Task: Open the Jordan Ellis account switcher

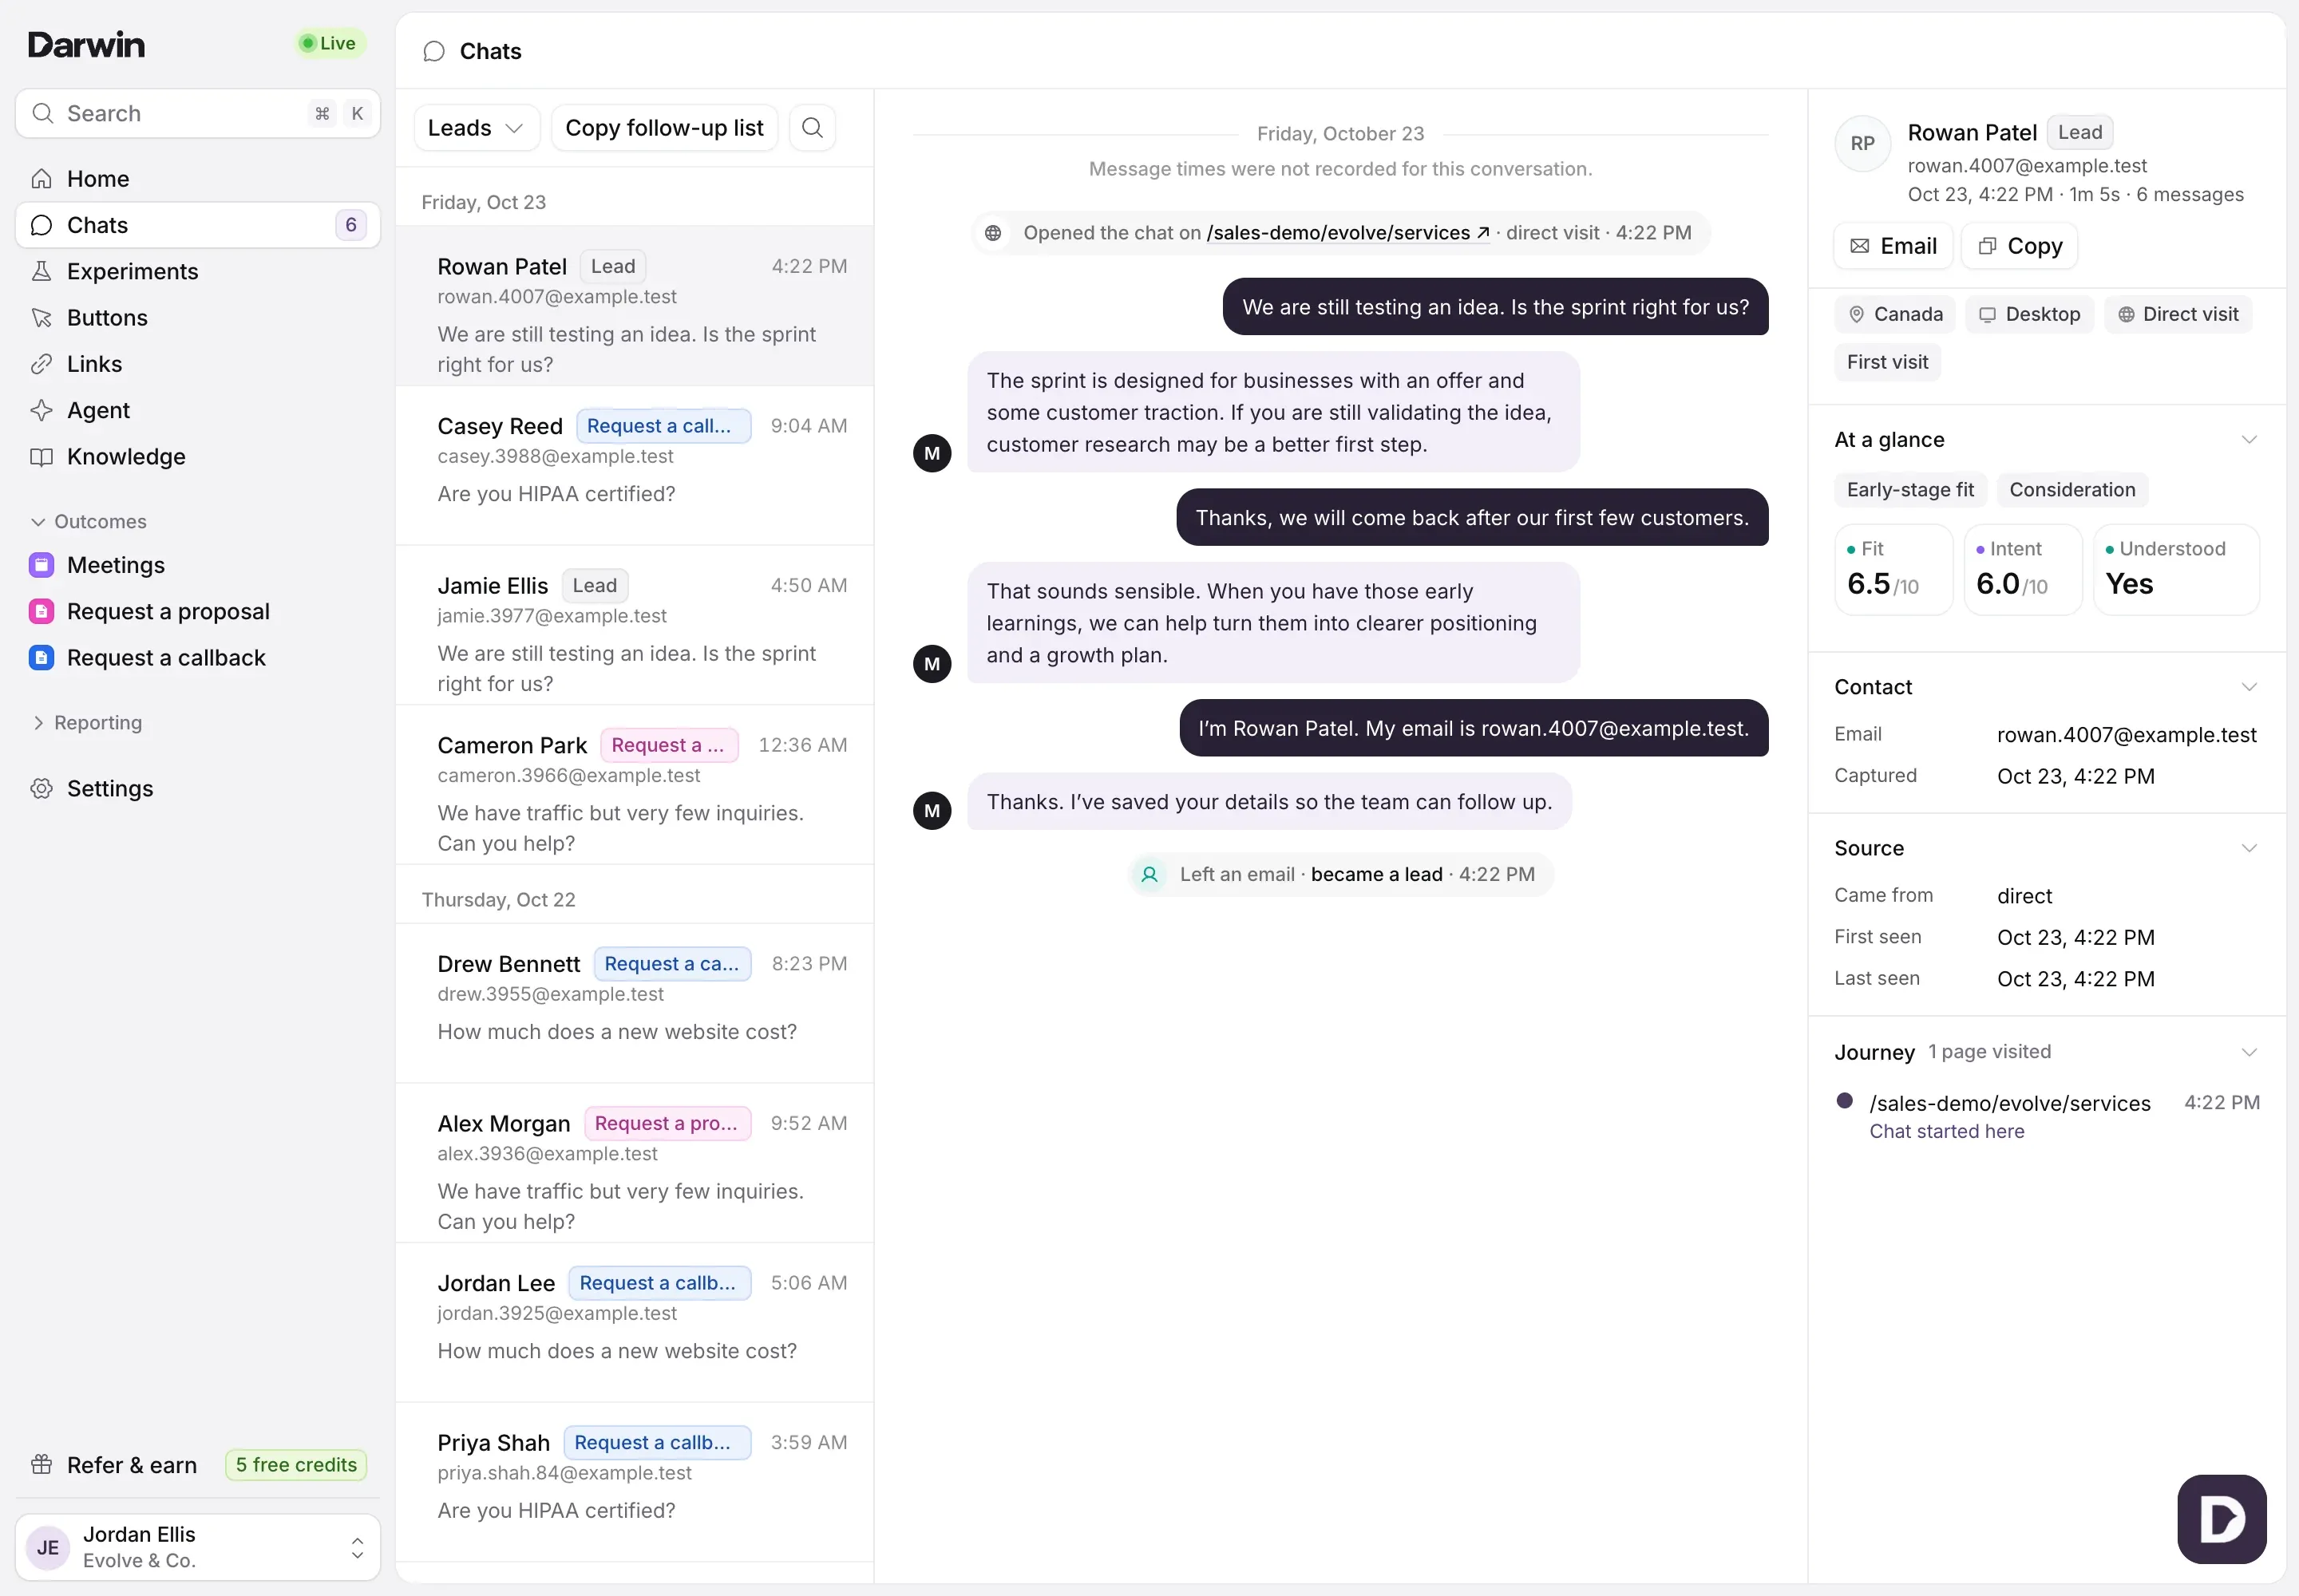Action: click(x=197, y=1547)
